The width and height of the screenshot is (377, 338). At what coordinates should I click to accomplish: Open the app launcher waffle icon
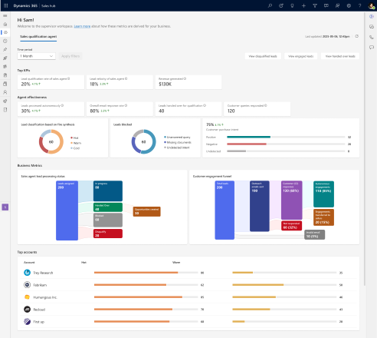[5, 5]
